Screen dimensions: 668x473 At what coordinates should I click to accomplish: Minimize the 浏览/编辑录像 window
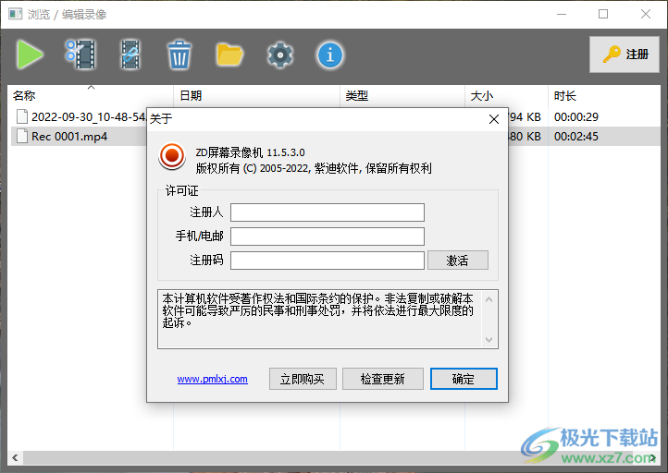point(562,14)
